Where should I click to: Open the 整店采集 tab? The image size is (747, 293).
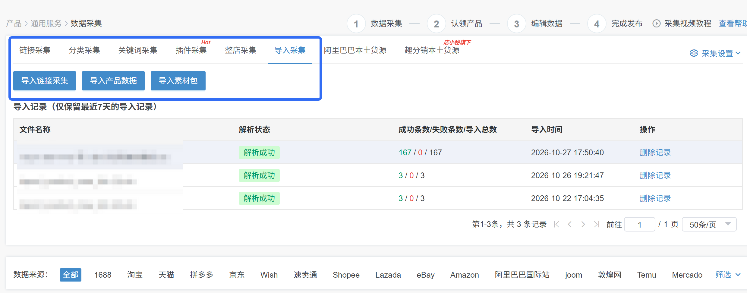point(241,50)
